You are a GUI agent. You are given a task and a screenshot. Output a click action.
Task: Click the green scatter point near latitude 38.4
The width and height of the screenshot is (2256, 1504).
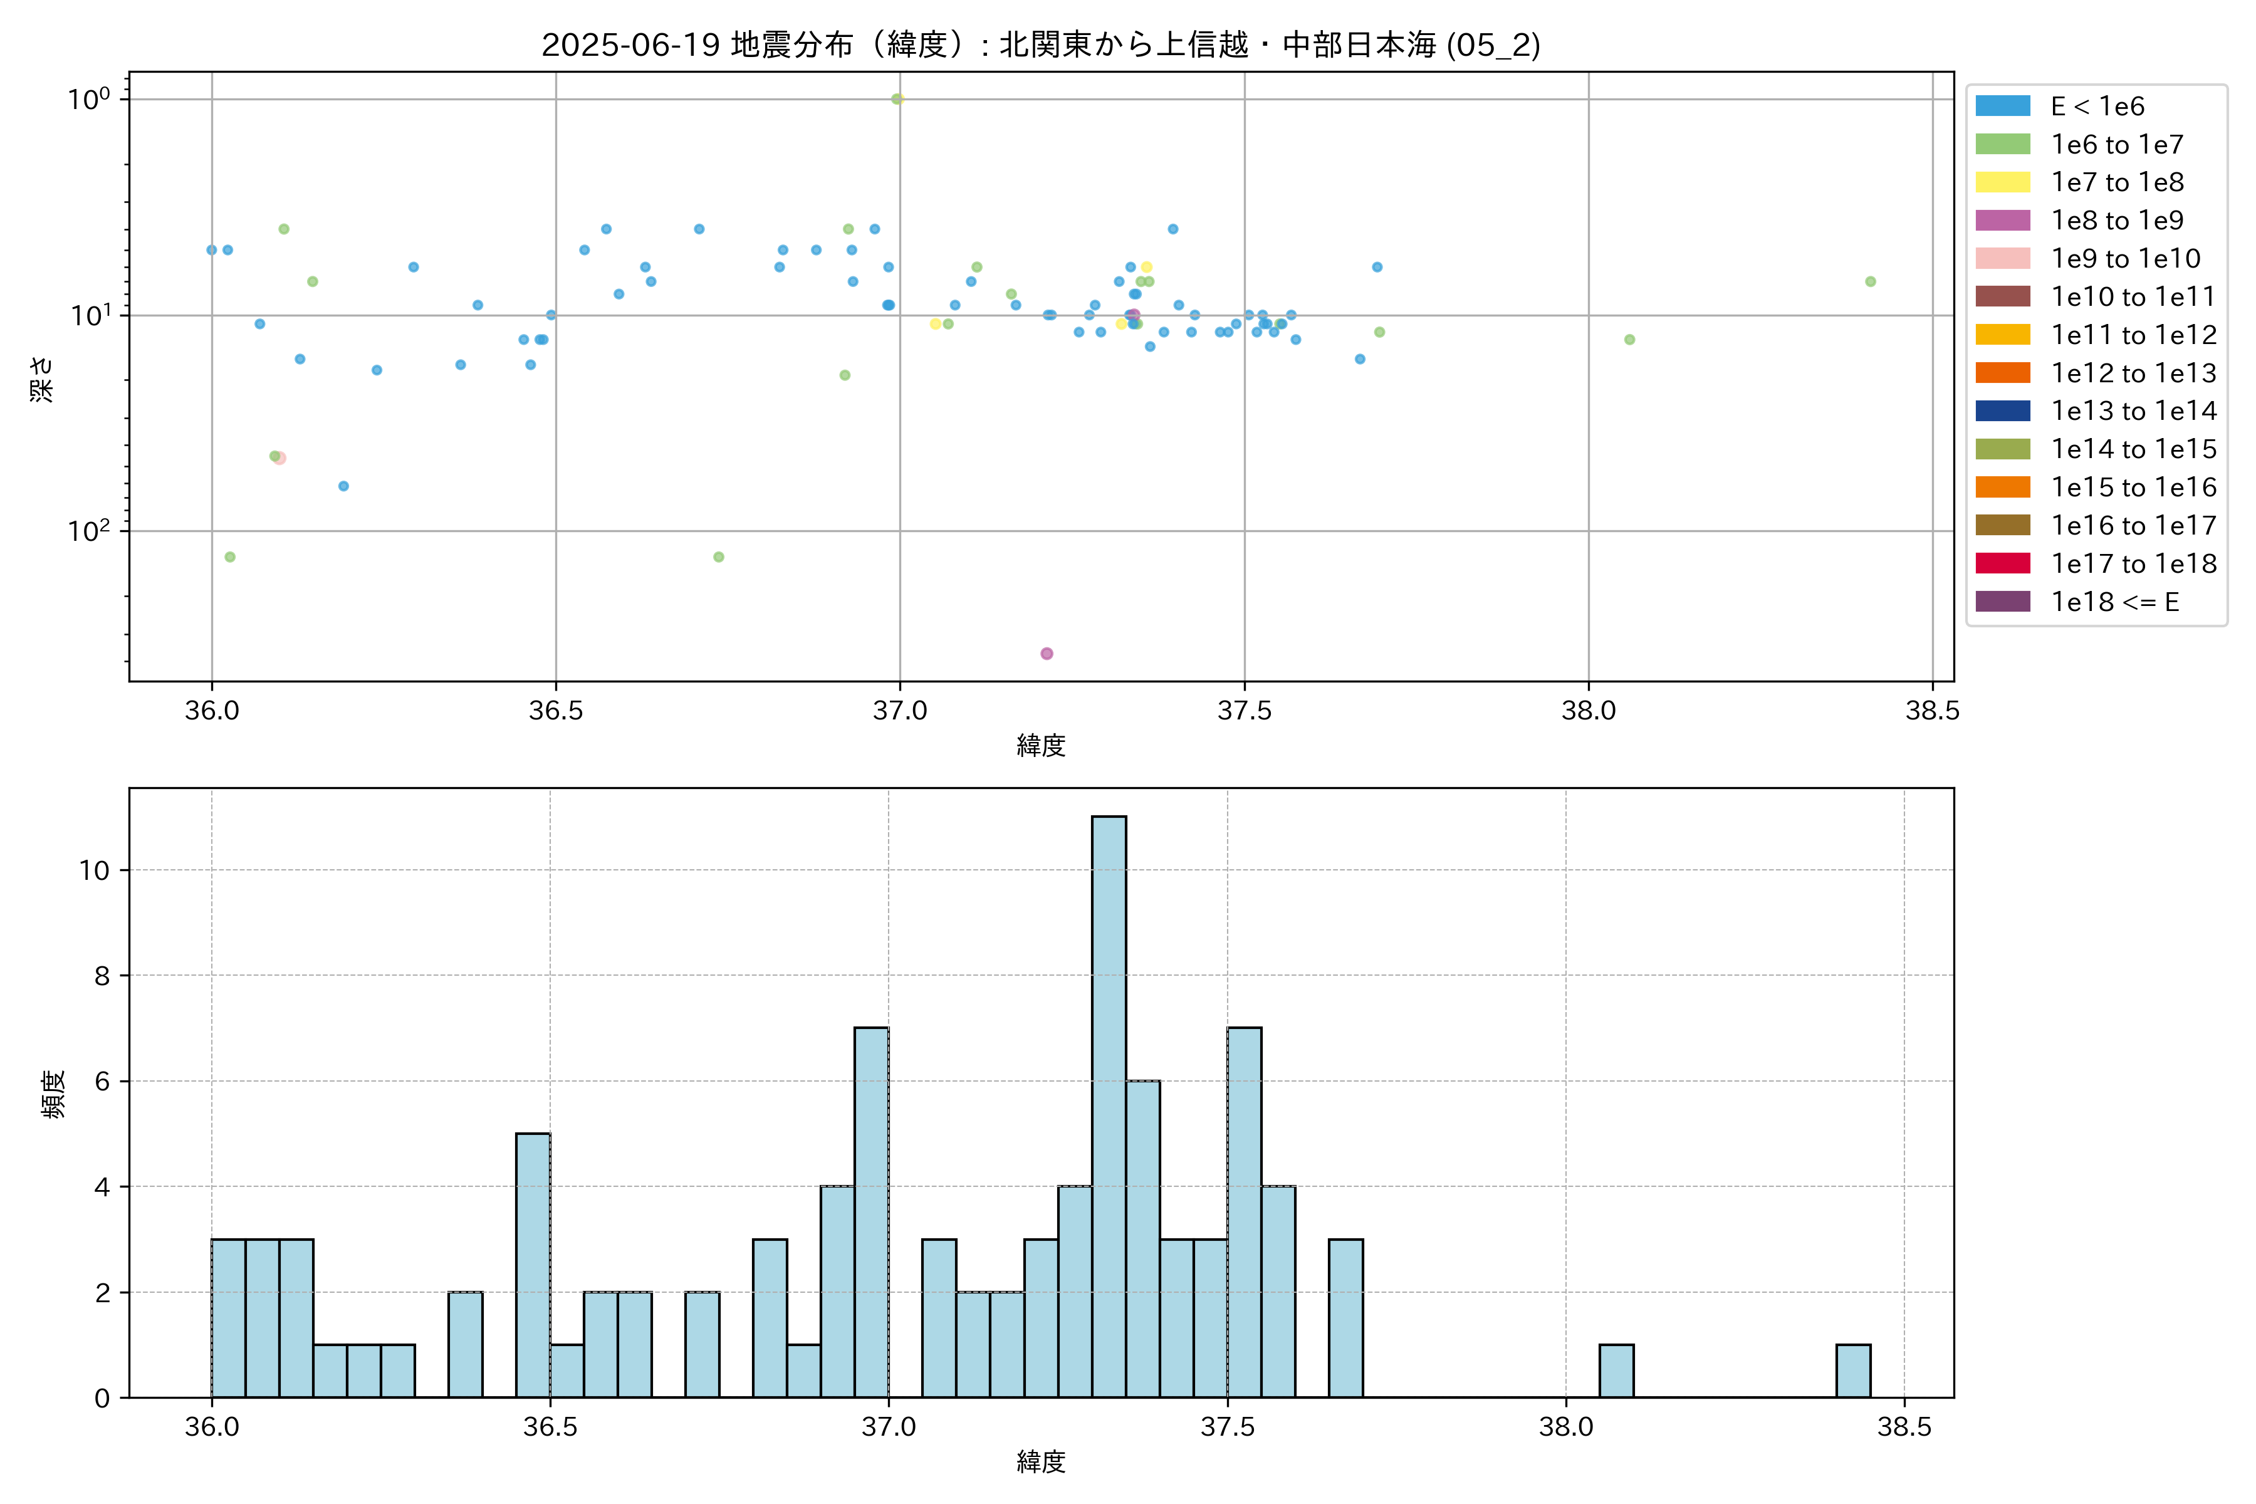[1871, 282]
